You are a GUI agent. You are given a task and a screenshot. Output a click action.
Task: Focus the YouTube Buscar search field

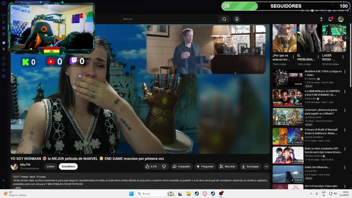(169, 19)
